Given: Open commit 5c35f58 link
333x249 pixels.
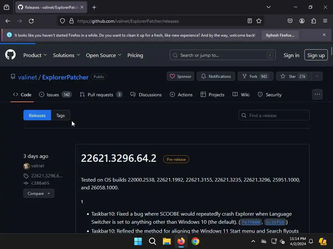Looking at the screenshot, I should point(275,222).
